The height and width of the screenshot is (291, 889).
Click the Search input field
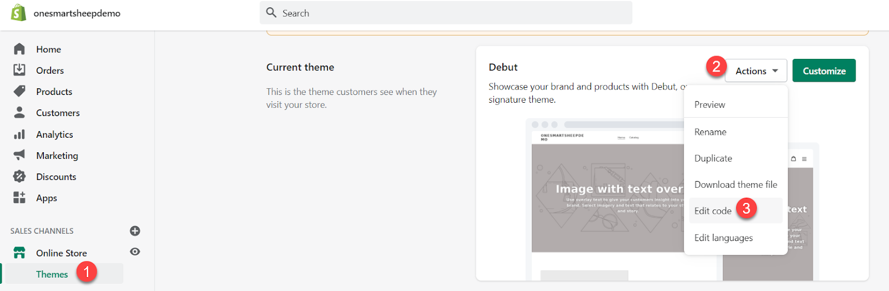tap(446, 13)
